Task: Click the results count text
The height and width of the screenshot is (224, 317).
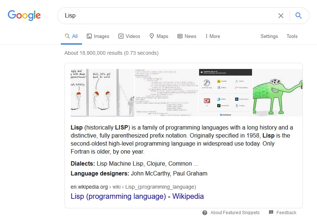Action: [x=111, y=53]
